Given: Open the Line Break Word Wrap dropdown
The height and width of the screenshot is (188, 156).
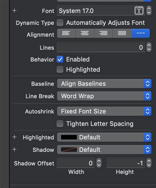Looking at the screenshot, I should pos(104,96).
